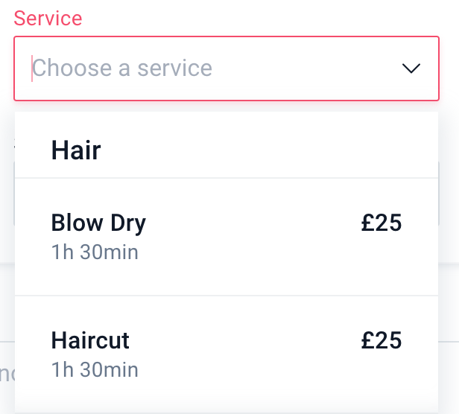Image resolution: width=459 pixels, height=414 pixels.
Task: Click the "Hair" group title text
Action: [76, 151]
